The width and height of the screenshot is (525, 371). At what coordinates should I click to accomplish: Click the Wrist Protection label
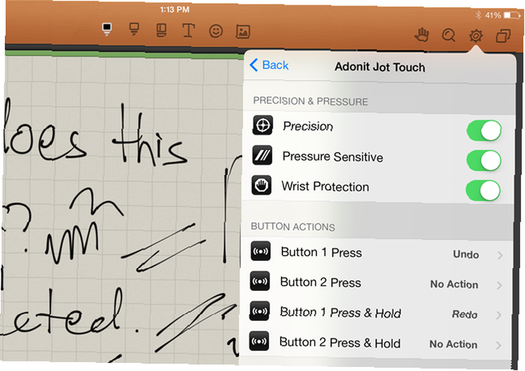325,187
